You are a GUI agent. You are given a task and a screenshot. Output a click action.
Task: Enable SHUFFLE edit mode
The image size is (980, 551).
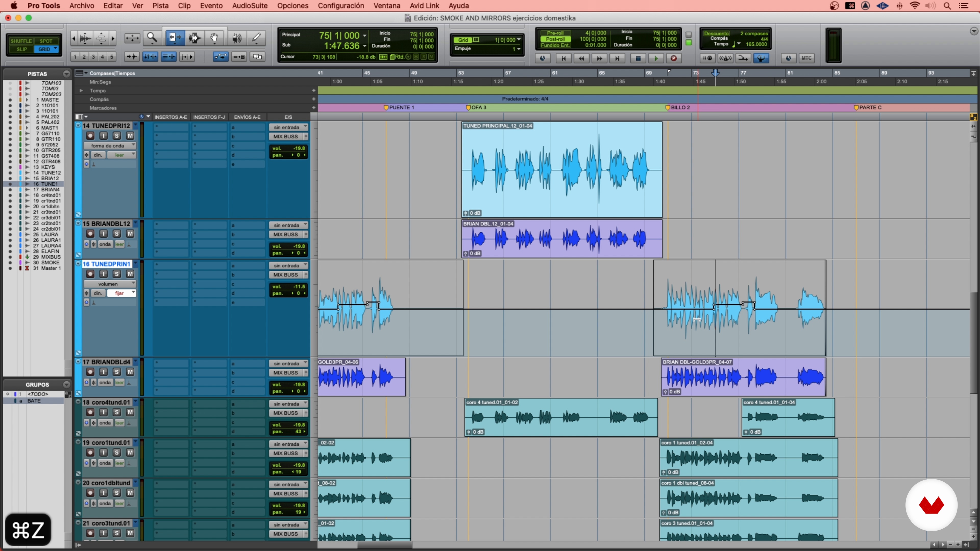[21, 41]
